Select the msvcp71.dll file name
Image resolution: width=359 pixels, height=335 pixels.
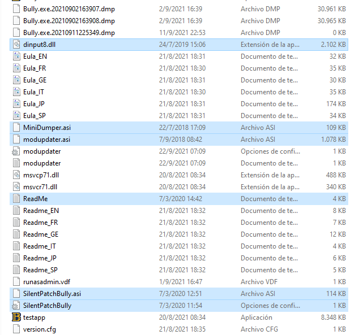coord(41,175)
